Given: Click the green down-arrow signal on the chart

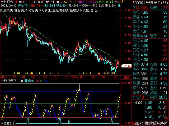Looking at the screenshot, I should 86,41.
